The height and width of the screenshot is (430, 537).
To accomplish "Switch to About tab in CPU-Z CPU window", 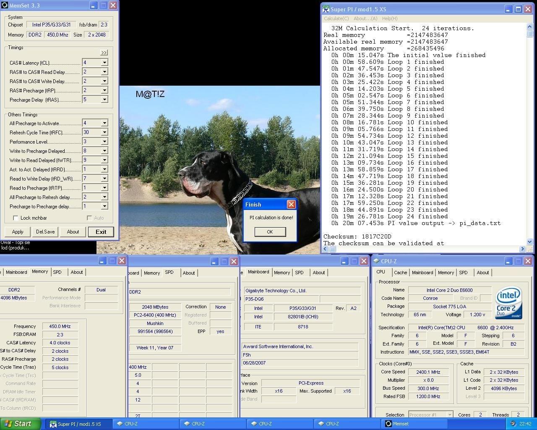I will [483, 273].
